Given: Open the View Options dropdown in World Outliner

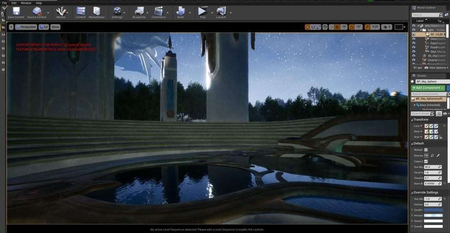Looking at the screenshot, I should [436, 68].
